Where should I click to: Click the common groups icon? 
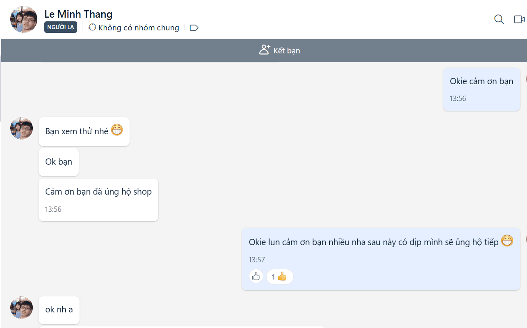92,28
